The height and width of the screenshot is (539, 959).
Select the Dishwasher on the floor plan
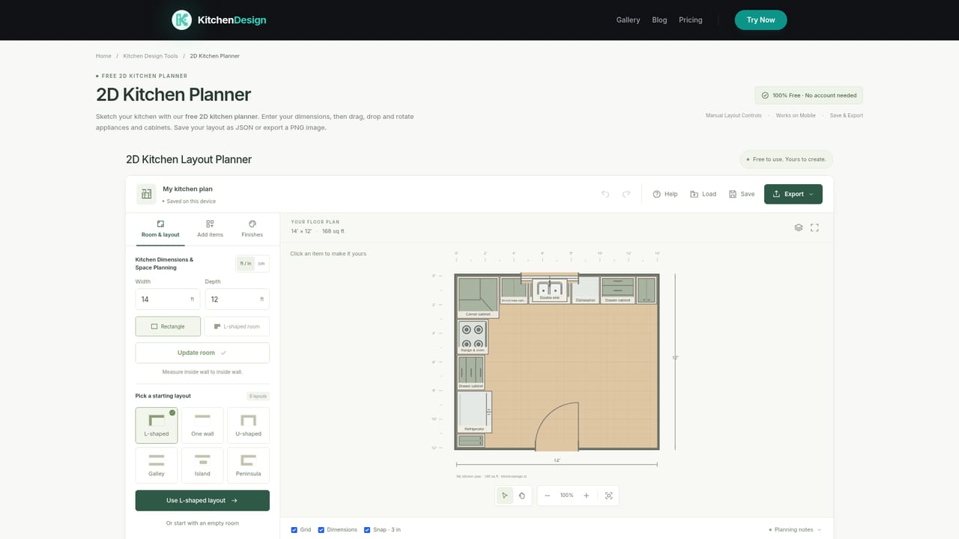point(585,290)
